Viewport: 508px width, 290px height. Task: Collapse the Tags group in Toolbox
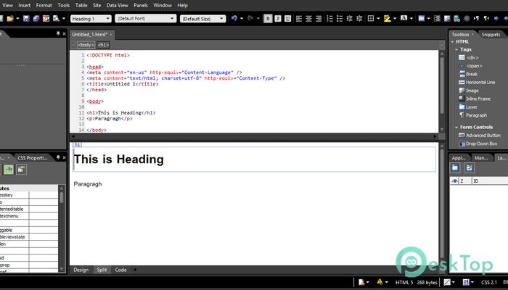point(456,49)
